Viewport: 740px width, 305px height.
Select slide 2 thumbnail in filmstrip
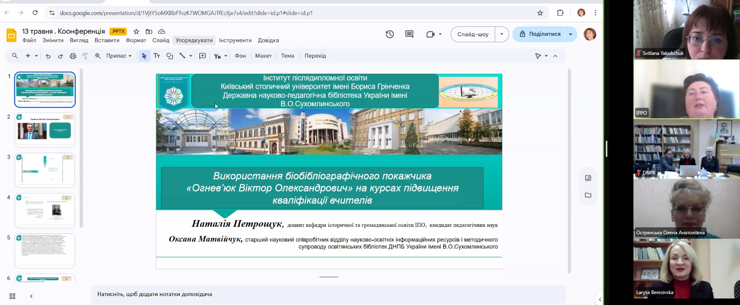45,130
